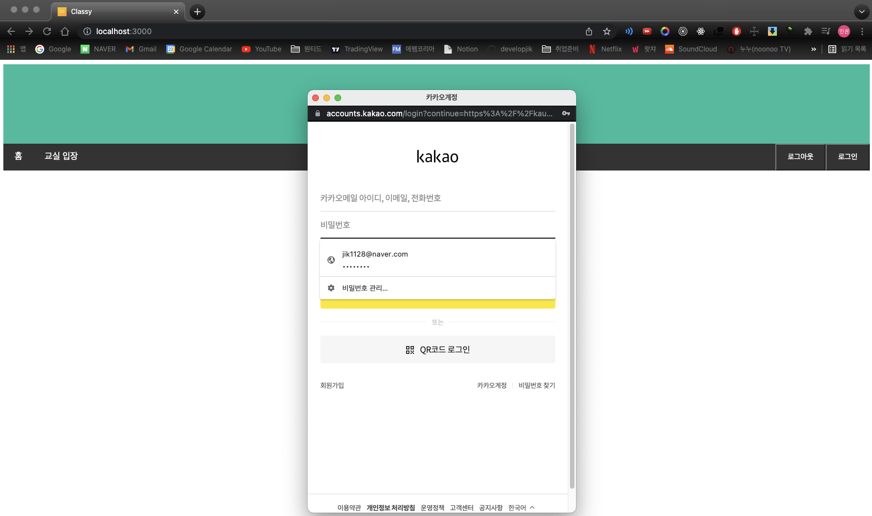Click lock icon in Kakao popup address bar

[318, 113]
